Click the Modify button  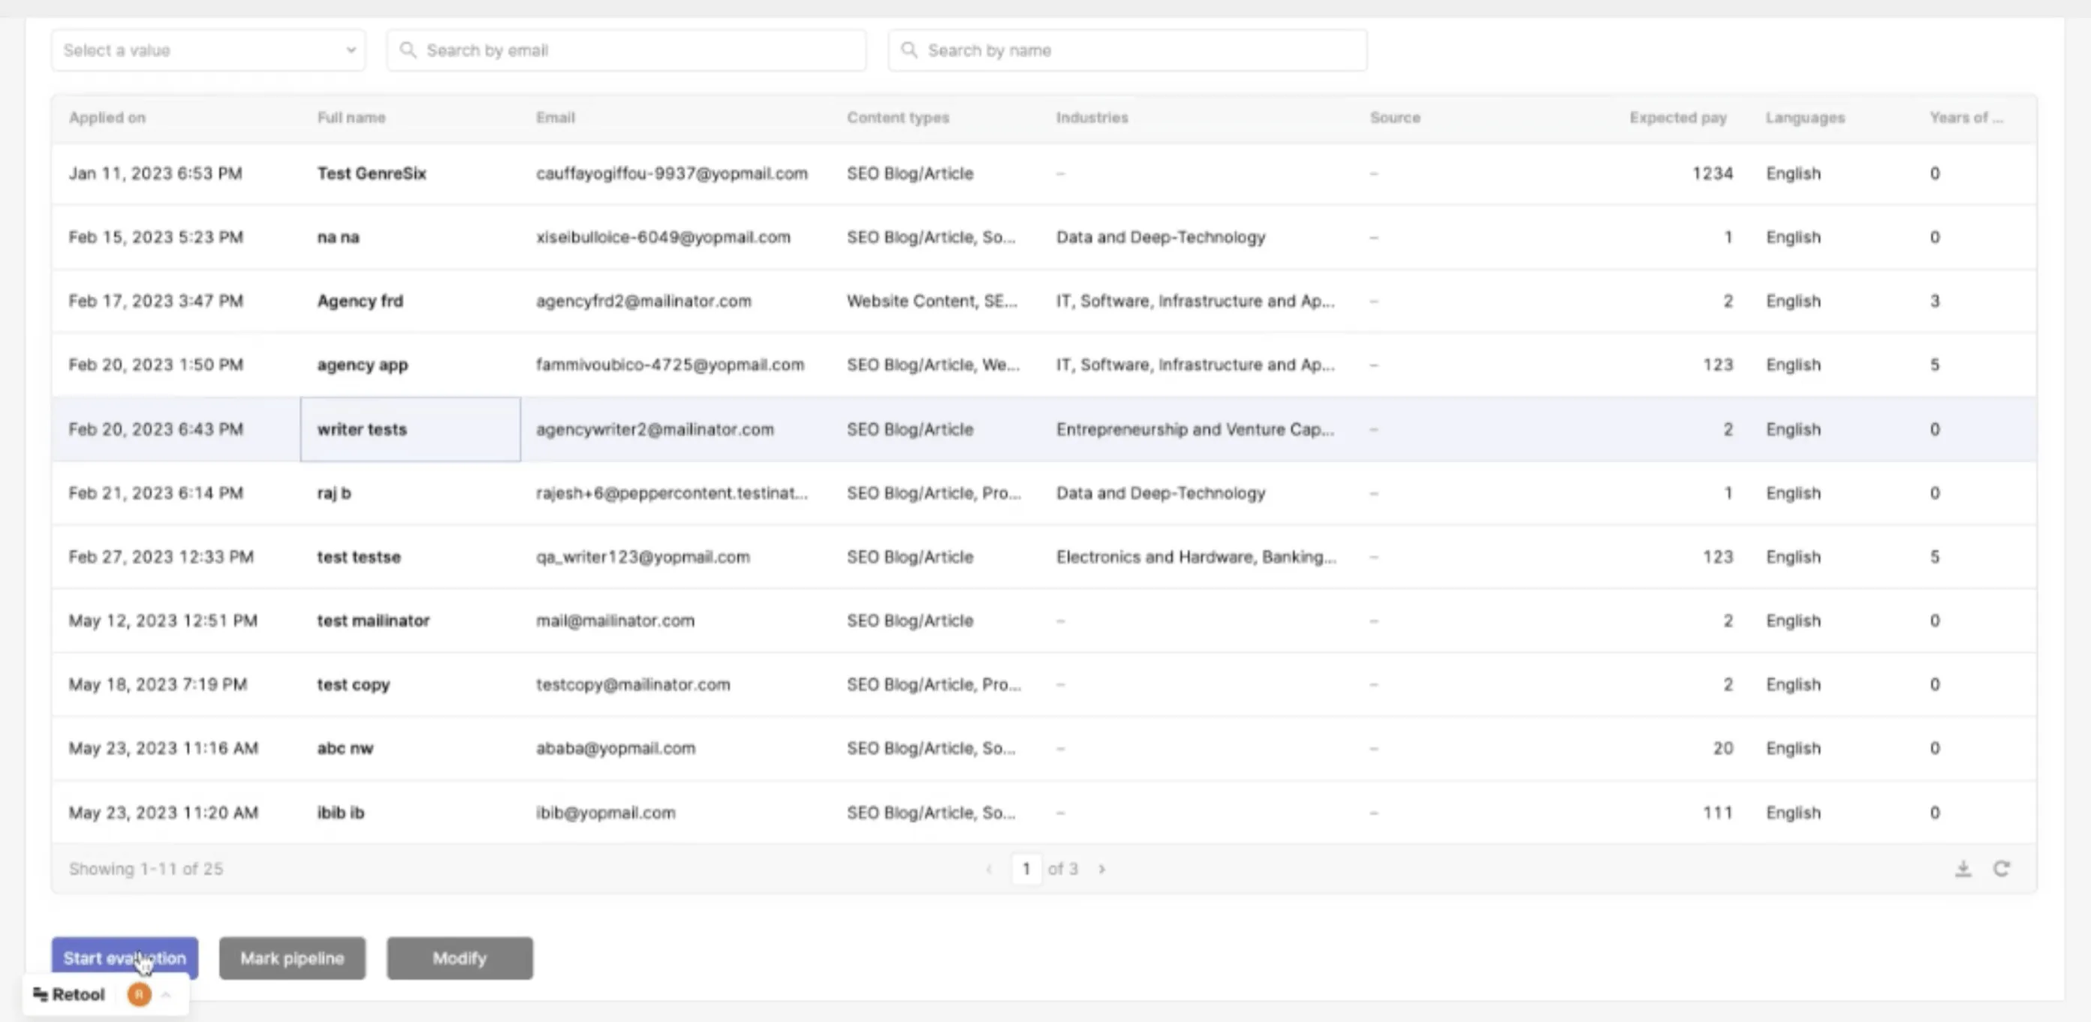pyautogui.click(x=459, y=958)
